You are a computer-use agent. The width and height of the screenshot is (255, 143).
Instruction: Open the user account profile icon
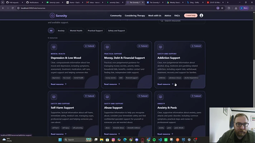tap(201, 15)
